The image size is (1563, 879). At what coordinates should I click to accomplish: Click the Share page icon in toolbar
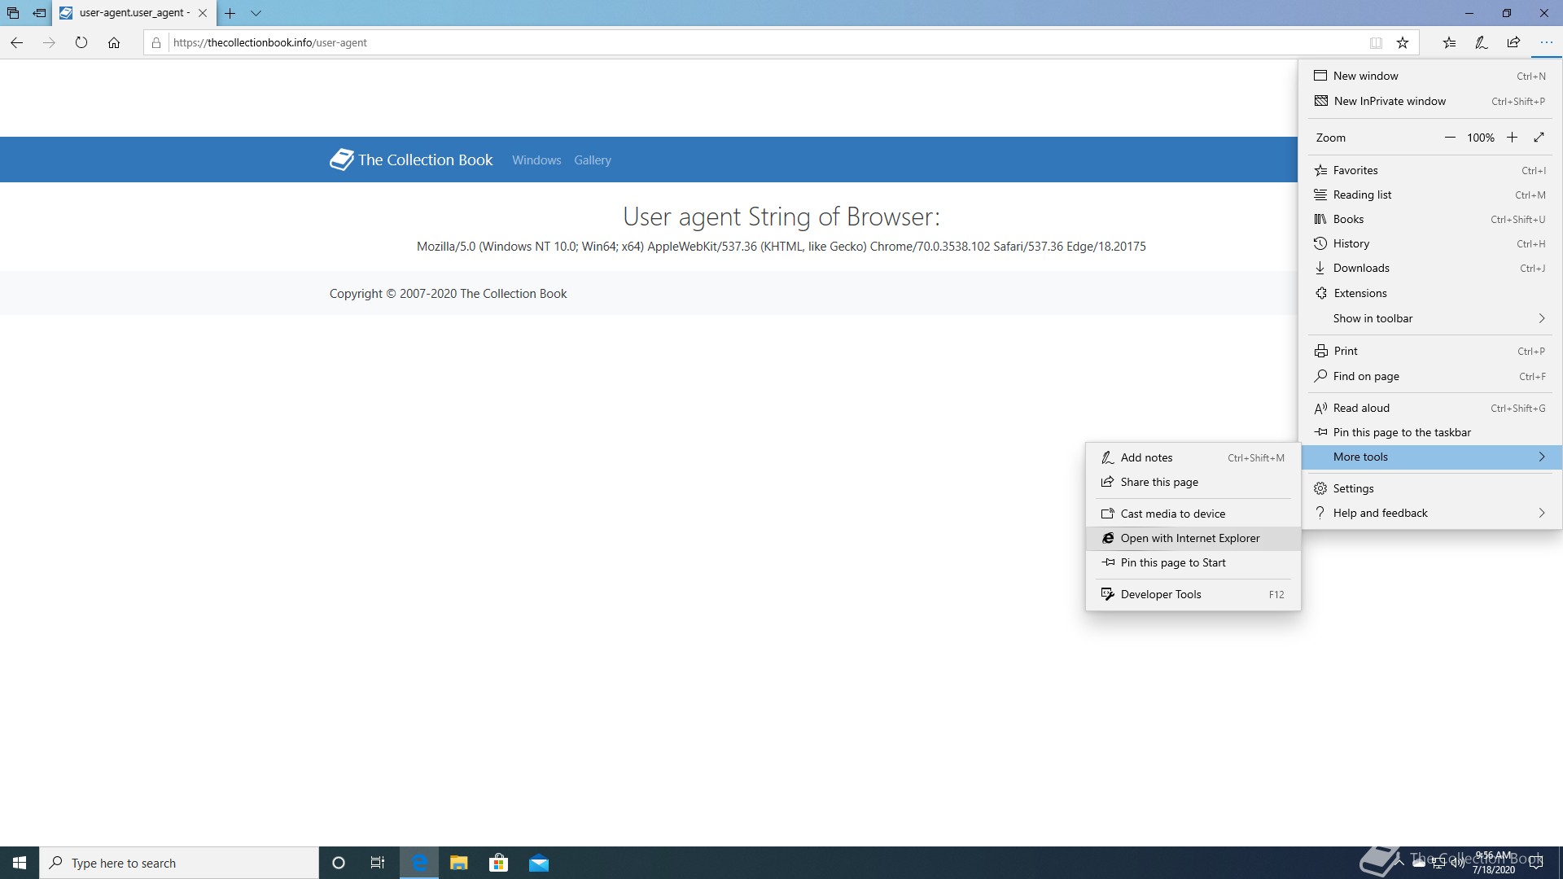point(1513,42)
